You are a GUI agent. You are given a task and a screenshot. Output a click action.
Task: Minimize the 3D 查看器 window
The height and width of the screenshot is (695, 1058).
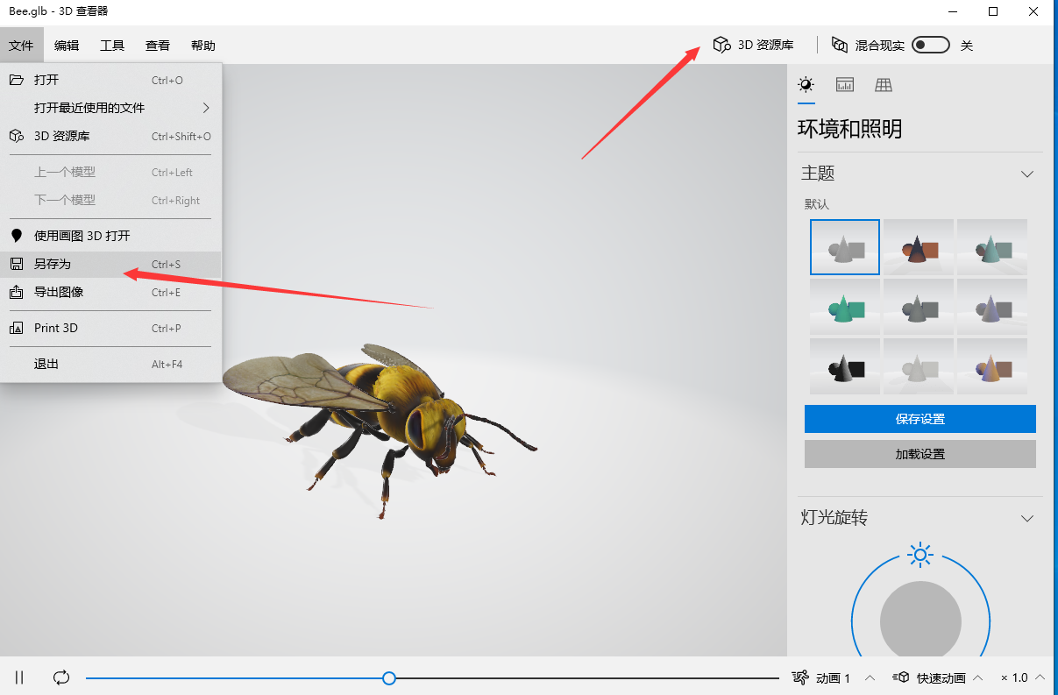click(953, 11)
